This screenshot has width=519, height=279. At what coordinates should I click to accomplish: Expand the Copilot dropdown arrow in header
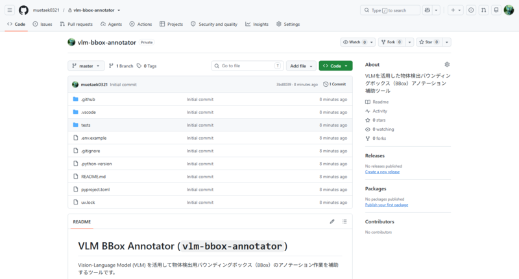coord(436,10)
